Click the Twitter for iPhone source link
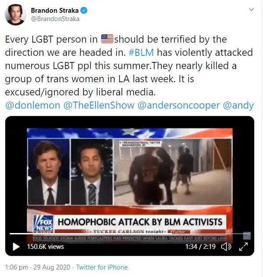263x277 pixels. (x=102, y=267)
